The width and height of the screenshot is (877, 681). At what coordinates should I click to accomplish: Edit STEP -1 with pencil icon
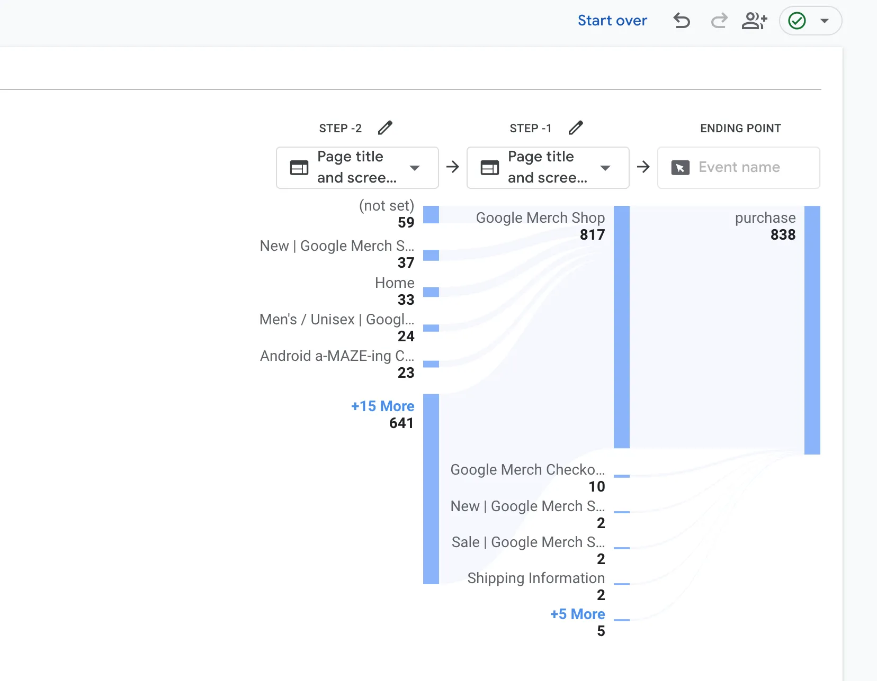(x=576, y=128)
